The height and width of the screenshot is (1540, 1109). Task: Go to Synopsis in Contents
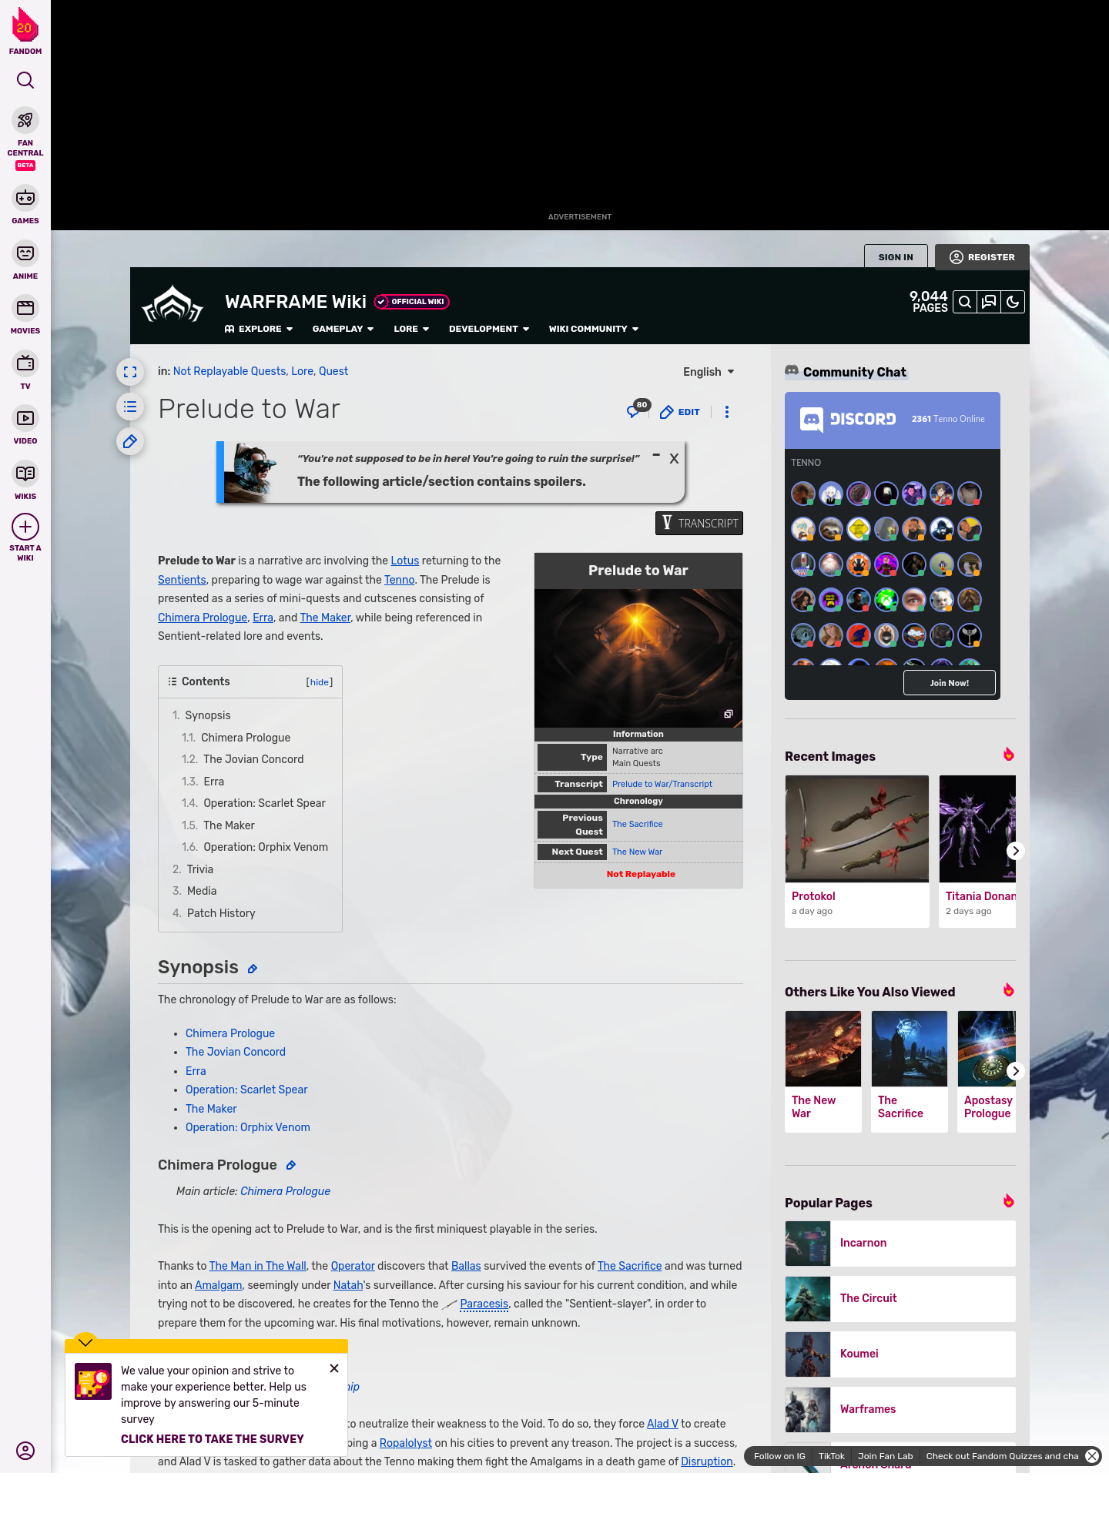[207, 715]
